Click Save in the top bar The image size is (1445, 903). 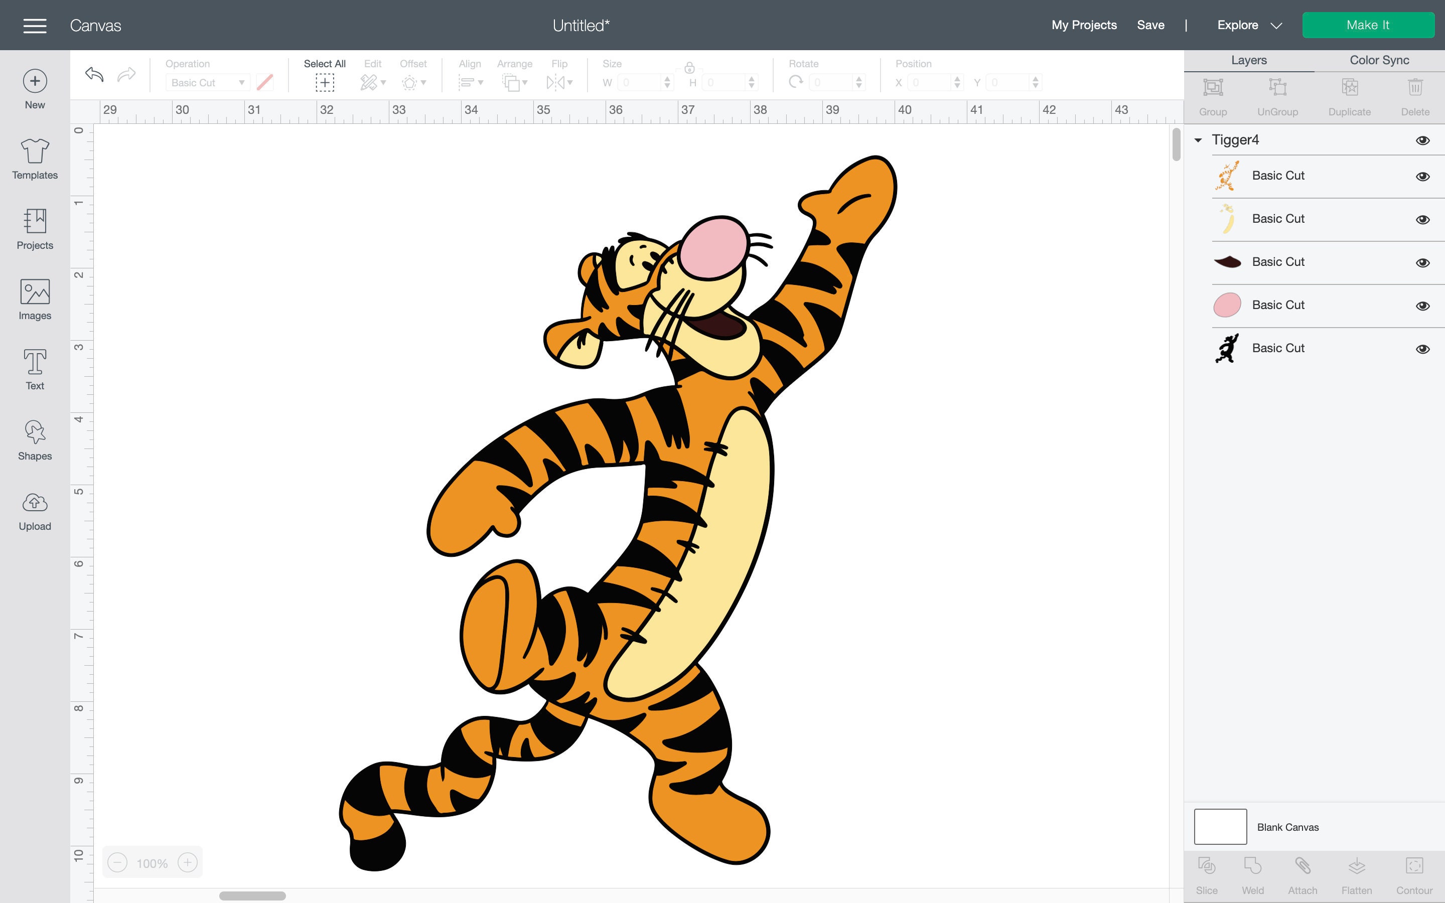tap(1150, 25)
